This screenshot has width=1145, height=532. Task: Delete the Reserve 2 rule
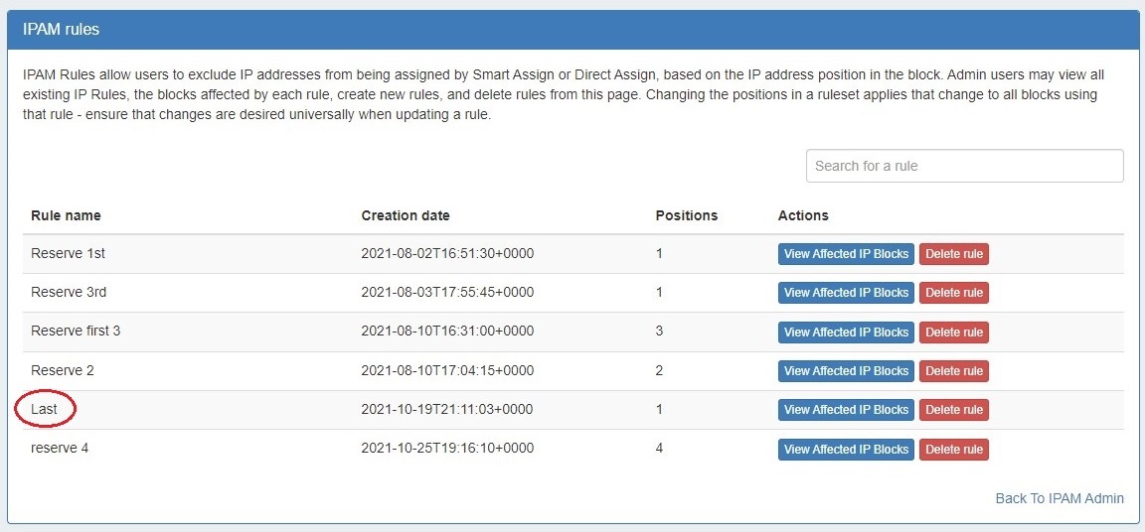tap(953, 371)
